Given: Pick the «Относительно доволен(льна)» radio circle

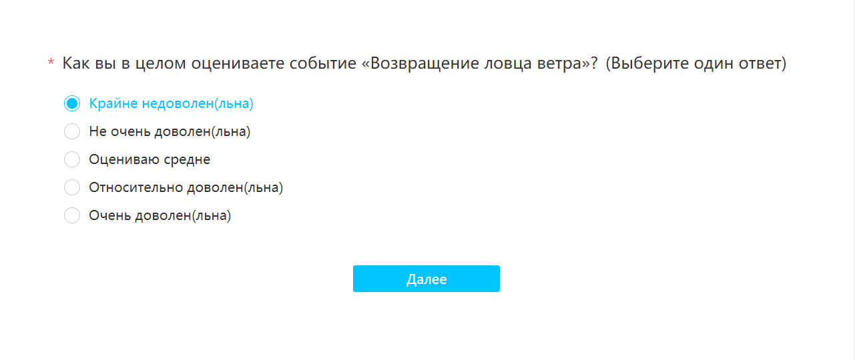Looking at the screenshot, I should (x=72, y=188).
